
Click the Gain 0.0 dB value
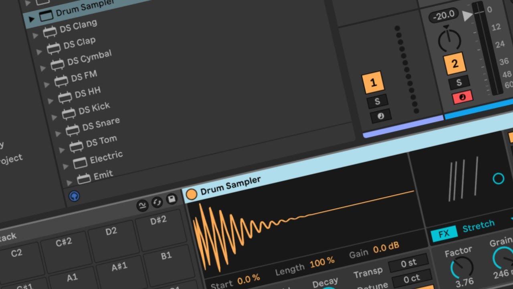click(386, 248)
